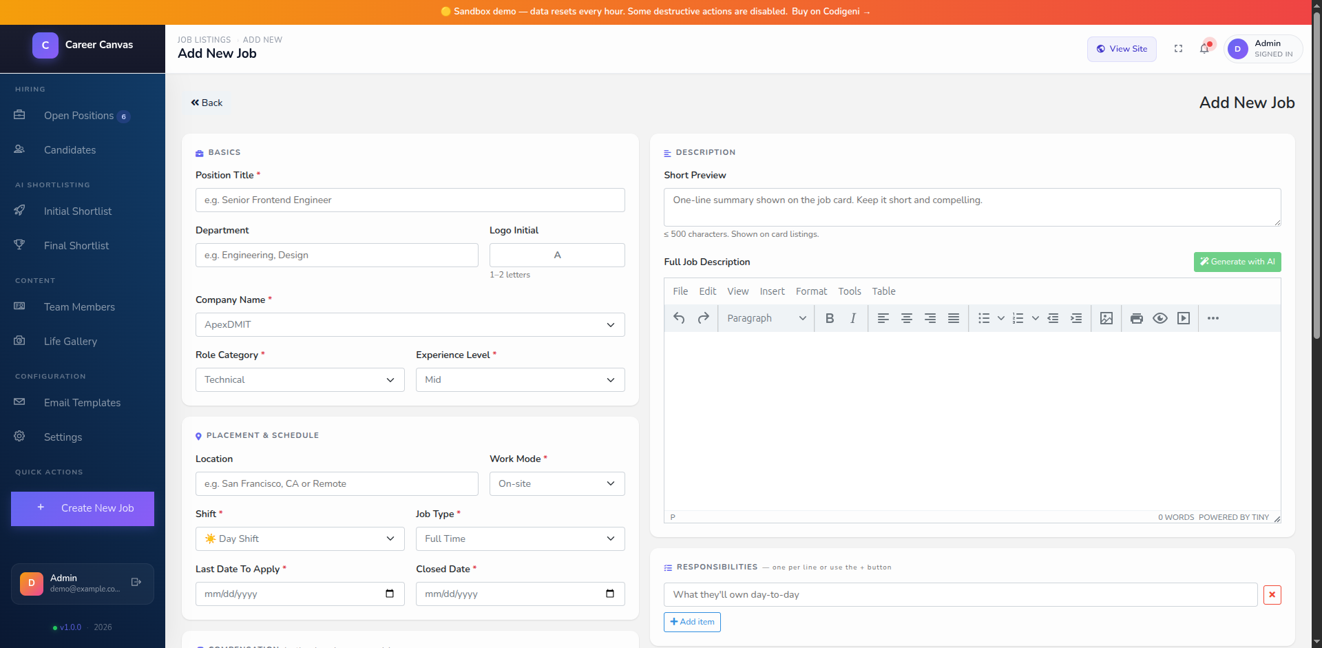The image size is (1322, 648).
Task: Remove the responsibility item with red X
Action: point(1272,595)
